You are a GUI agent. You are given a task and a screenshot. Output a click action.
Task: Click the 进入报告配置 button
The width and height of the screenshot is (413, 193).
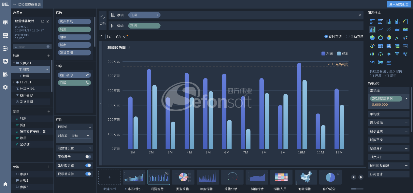coord(399,4)
